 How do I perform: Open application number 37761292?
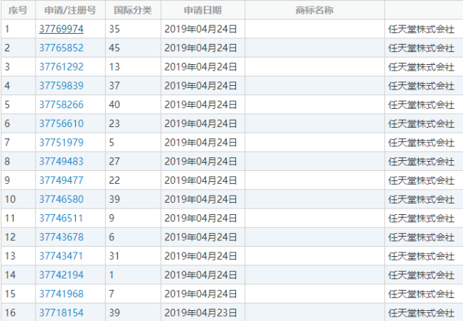[x=61, y=67]
